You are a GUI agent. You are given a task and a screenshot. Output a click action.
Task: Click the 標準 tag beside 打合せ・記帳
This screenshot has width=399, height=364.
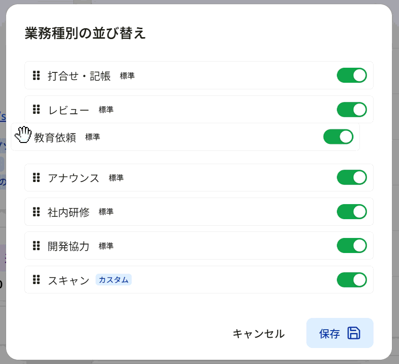(127, 76)
